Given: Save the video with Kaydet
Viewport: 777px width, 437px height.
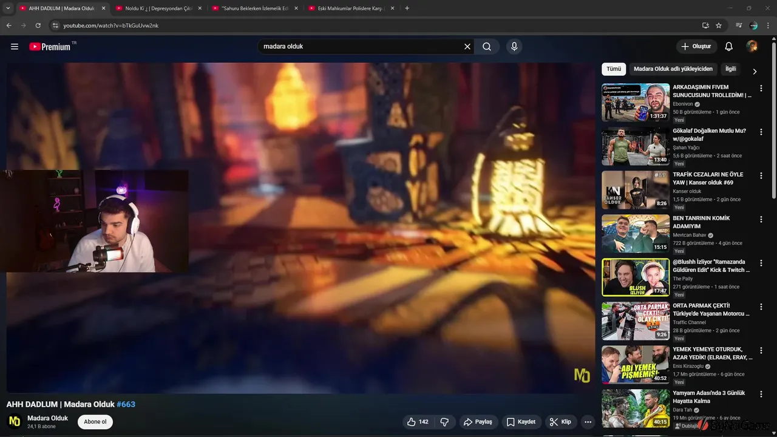Looking at the screenshot, I should click(x=521, y=422).
